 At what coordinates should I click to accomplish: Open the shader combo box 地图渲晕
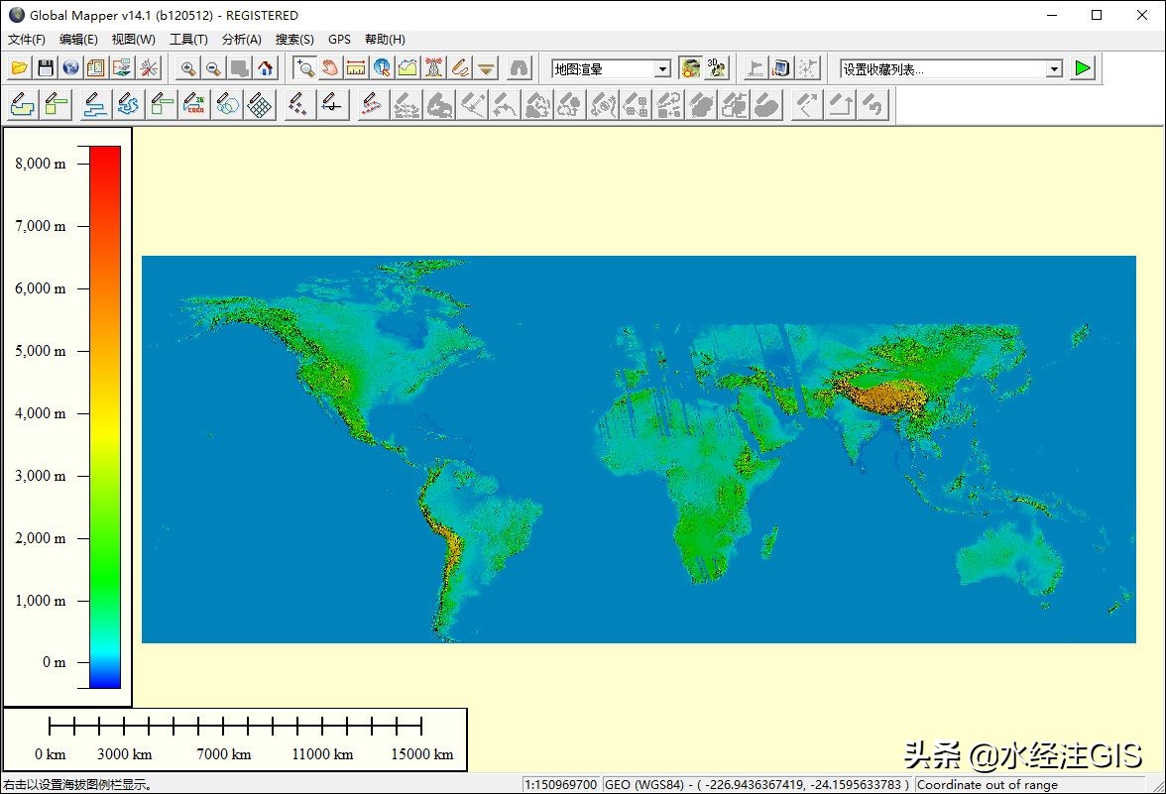611,69
